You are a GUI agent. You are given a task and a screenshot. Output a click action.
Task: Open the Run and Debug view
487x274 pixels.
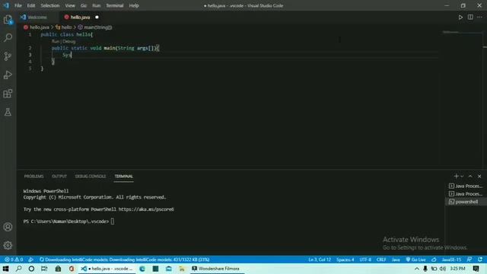[x=8, y=75]
